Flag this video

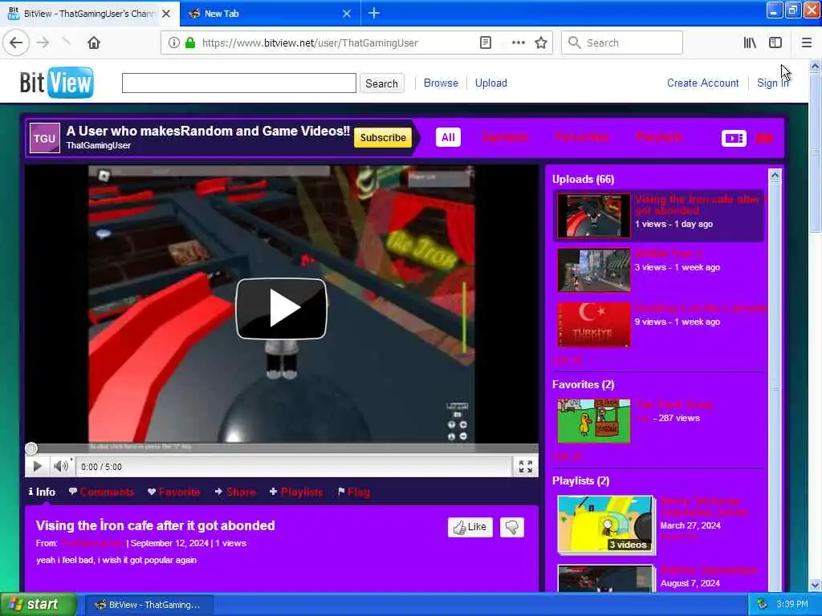354,492
